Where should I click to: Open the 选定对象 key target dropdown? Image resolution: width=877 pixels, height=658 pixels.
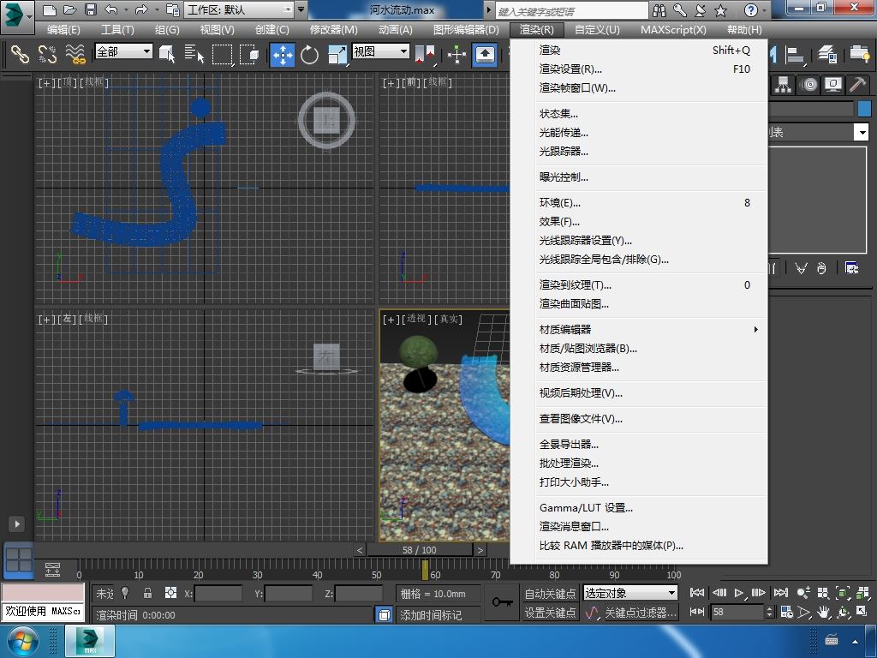629,593
